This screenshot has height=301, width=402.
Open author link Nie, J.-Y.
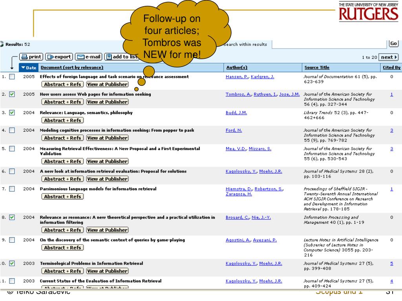click(x=261, y=217)
